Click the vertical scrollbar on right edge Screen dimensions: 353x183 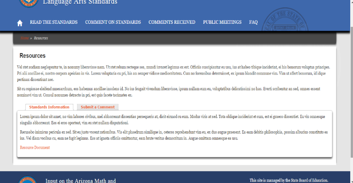coord(351,91)
